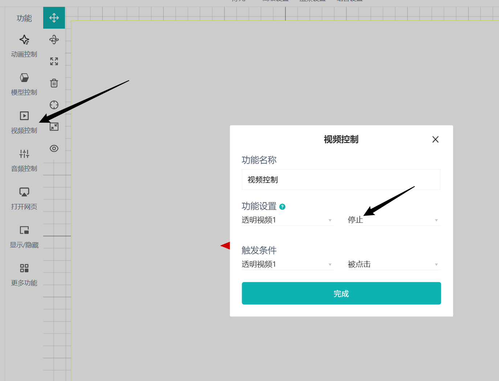Open 模型控制 model control function
Screen dimensions: 499x381
click(x=24, y=84)
